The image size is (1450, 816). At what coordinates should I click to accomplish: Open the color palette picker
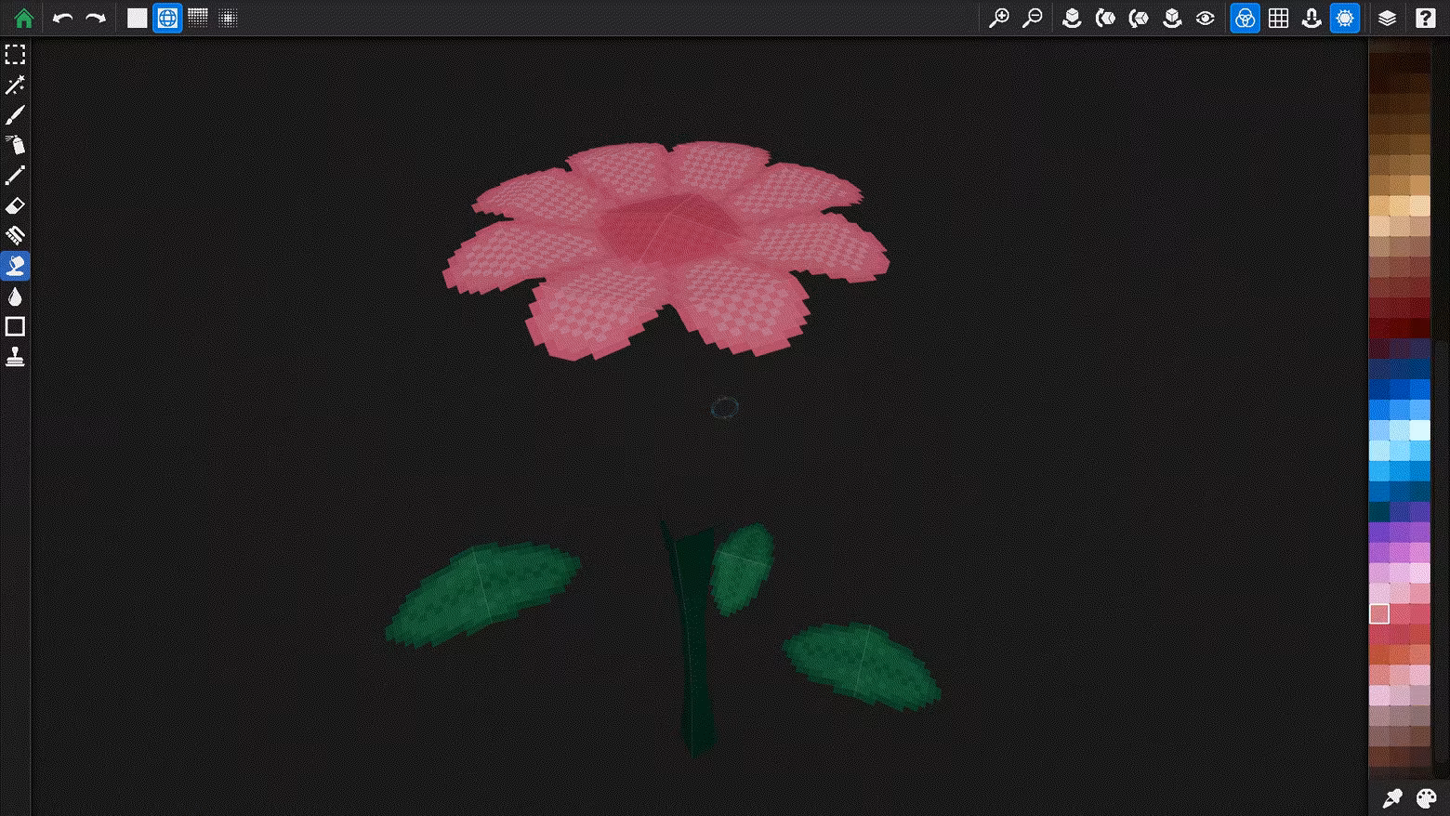1426,797
